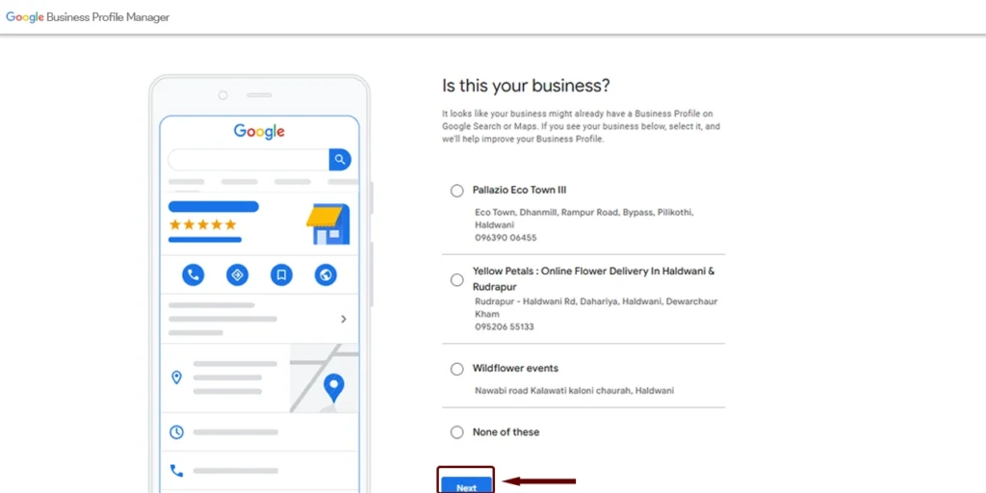The image size is (986, 493).
Task: Click the large blue map pin marker
Action: click(x=333, y=388)
